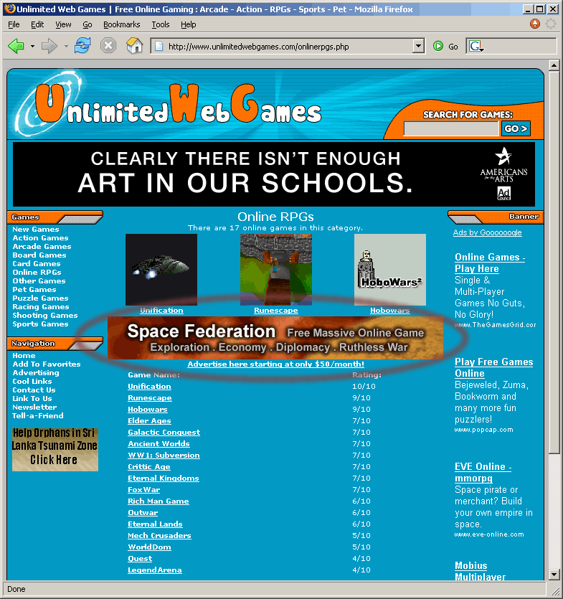Open the Forward button history dropdown arrow
Screen dimensions: 563x599
point(66,47)
